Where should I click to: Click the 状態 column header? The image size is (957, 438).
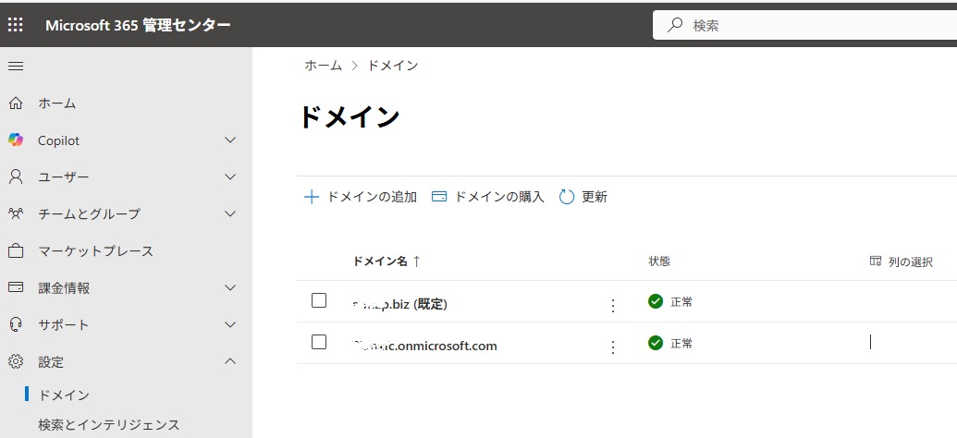659,262
